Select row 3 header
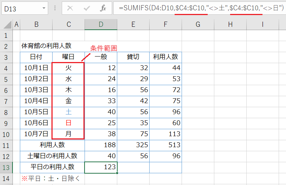The height and width of the screenshot is (185, 286). (6, 58)
